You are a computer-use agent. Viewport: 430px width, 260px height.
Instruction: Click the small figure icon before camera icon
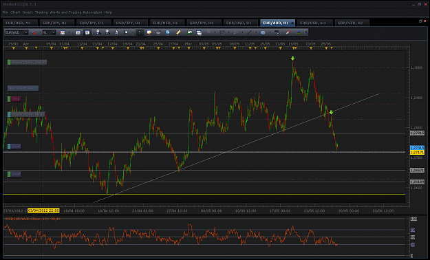tap(116, 32)
